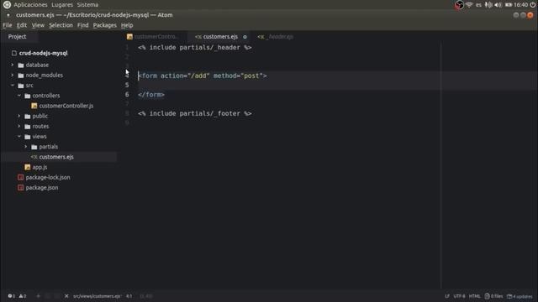Screen dimensions: 538x302
Task: Expand the routes folder chevron
Action: pyautogui.click(x=19, y=127)
